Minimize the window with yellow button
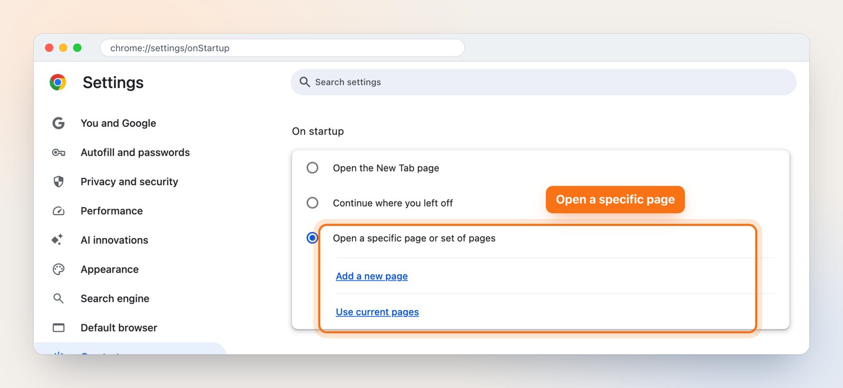 click(63, 48)
